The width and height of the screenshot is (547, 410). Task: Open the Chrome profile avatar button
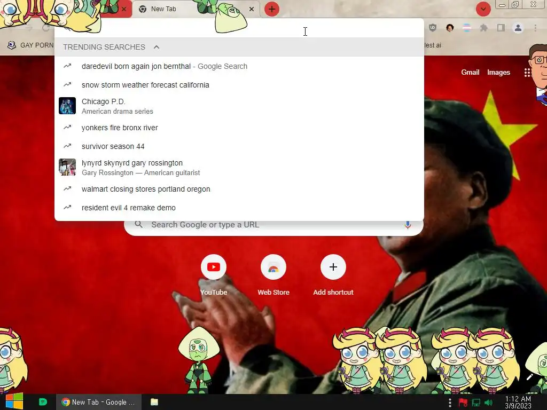[x=518, y=28]
